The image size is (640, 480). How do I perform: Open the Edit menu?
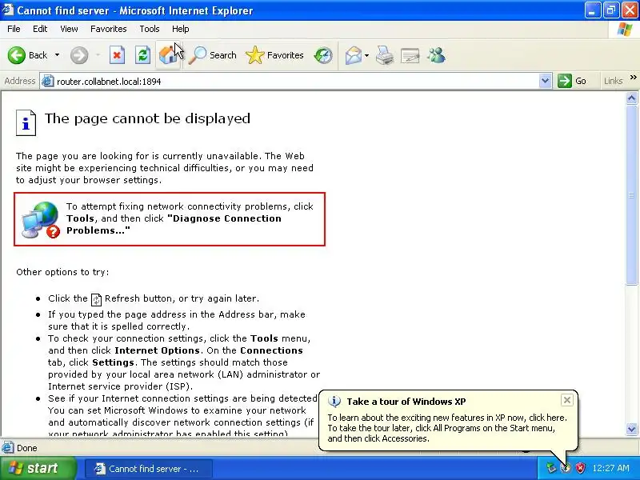[x=40, y=29]
